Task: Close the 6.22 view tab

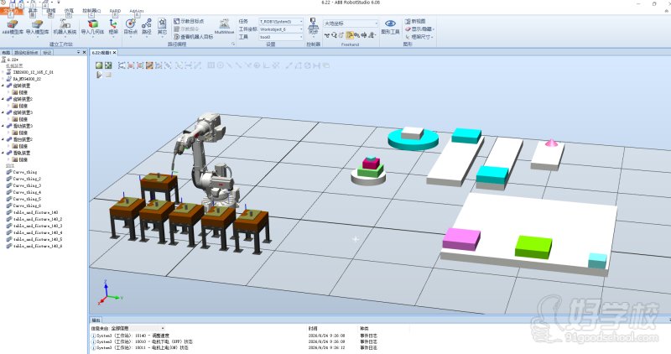Action: point(114,53)
